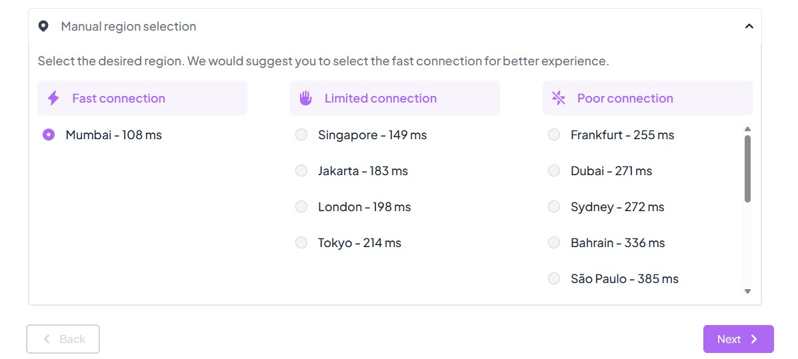
Task: Select Dubai 271 ms region
Action: 554,171
